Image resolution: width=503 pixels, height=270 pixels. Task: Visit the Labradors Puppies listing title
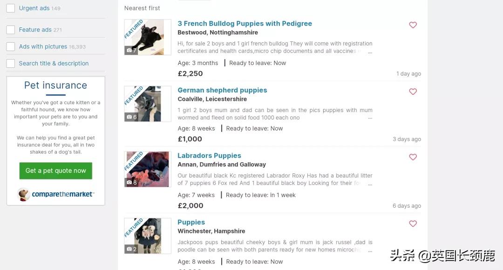(209, 156)
